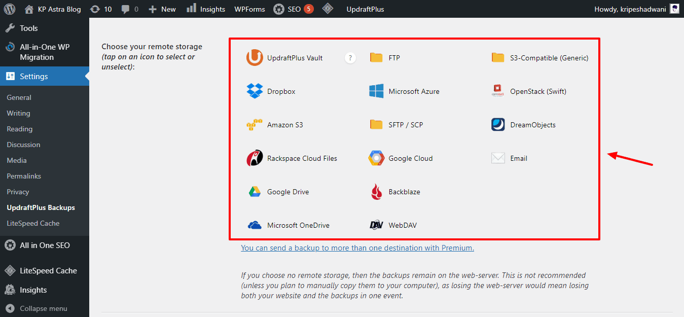The image size is (684, 317).
Task: Click the WordPress logo in admin bar
Action: (11, 9)
